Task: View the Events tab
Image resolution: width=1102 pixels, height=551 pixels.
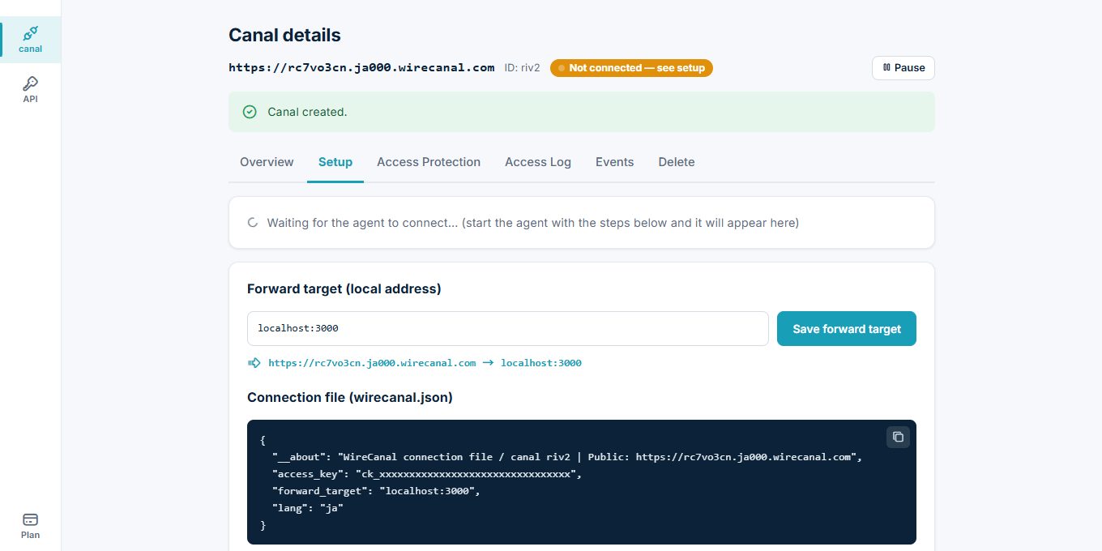Action: [614, 162]
